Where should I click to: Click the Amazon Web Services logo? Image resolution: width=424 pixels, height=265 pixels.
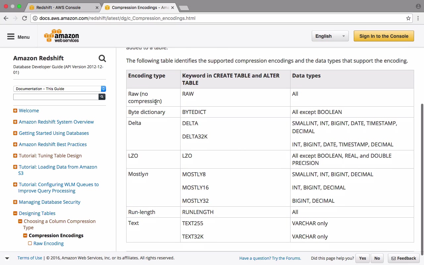[x=62, y=36]
